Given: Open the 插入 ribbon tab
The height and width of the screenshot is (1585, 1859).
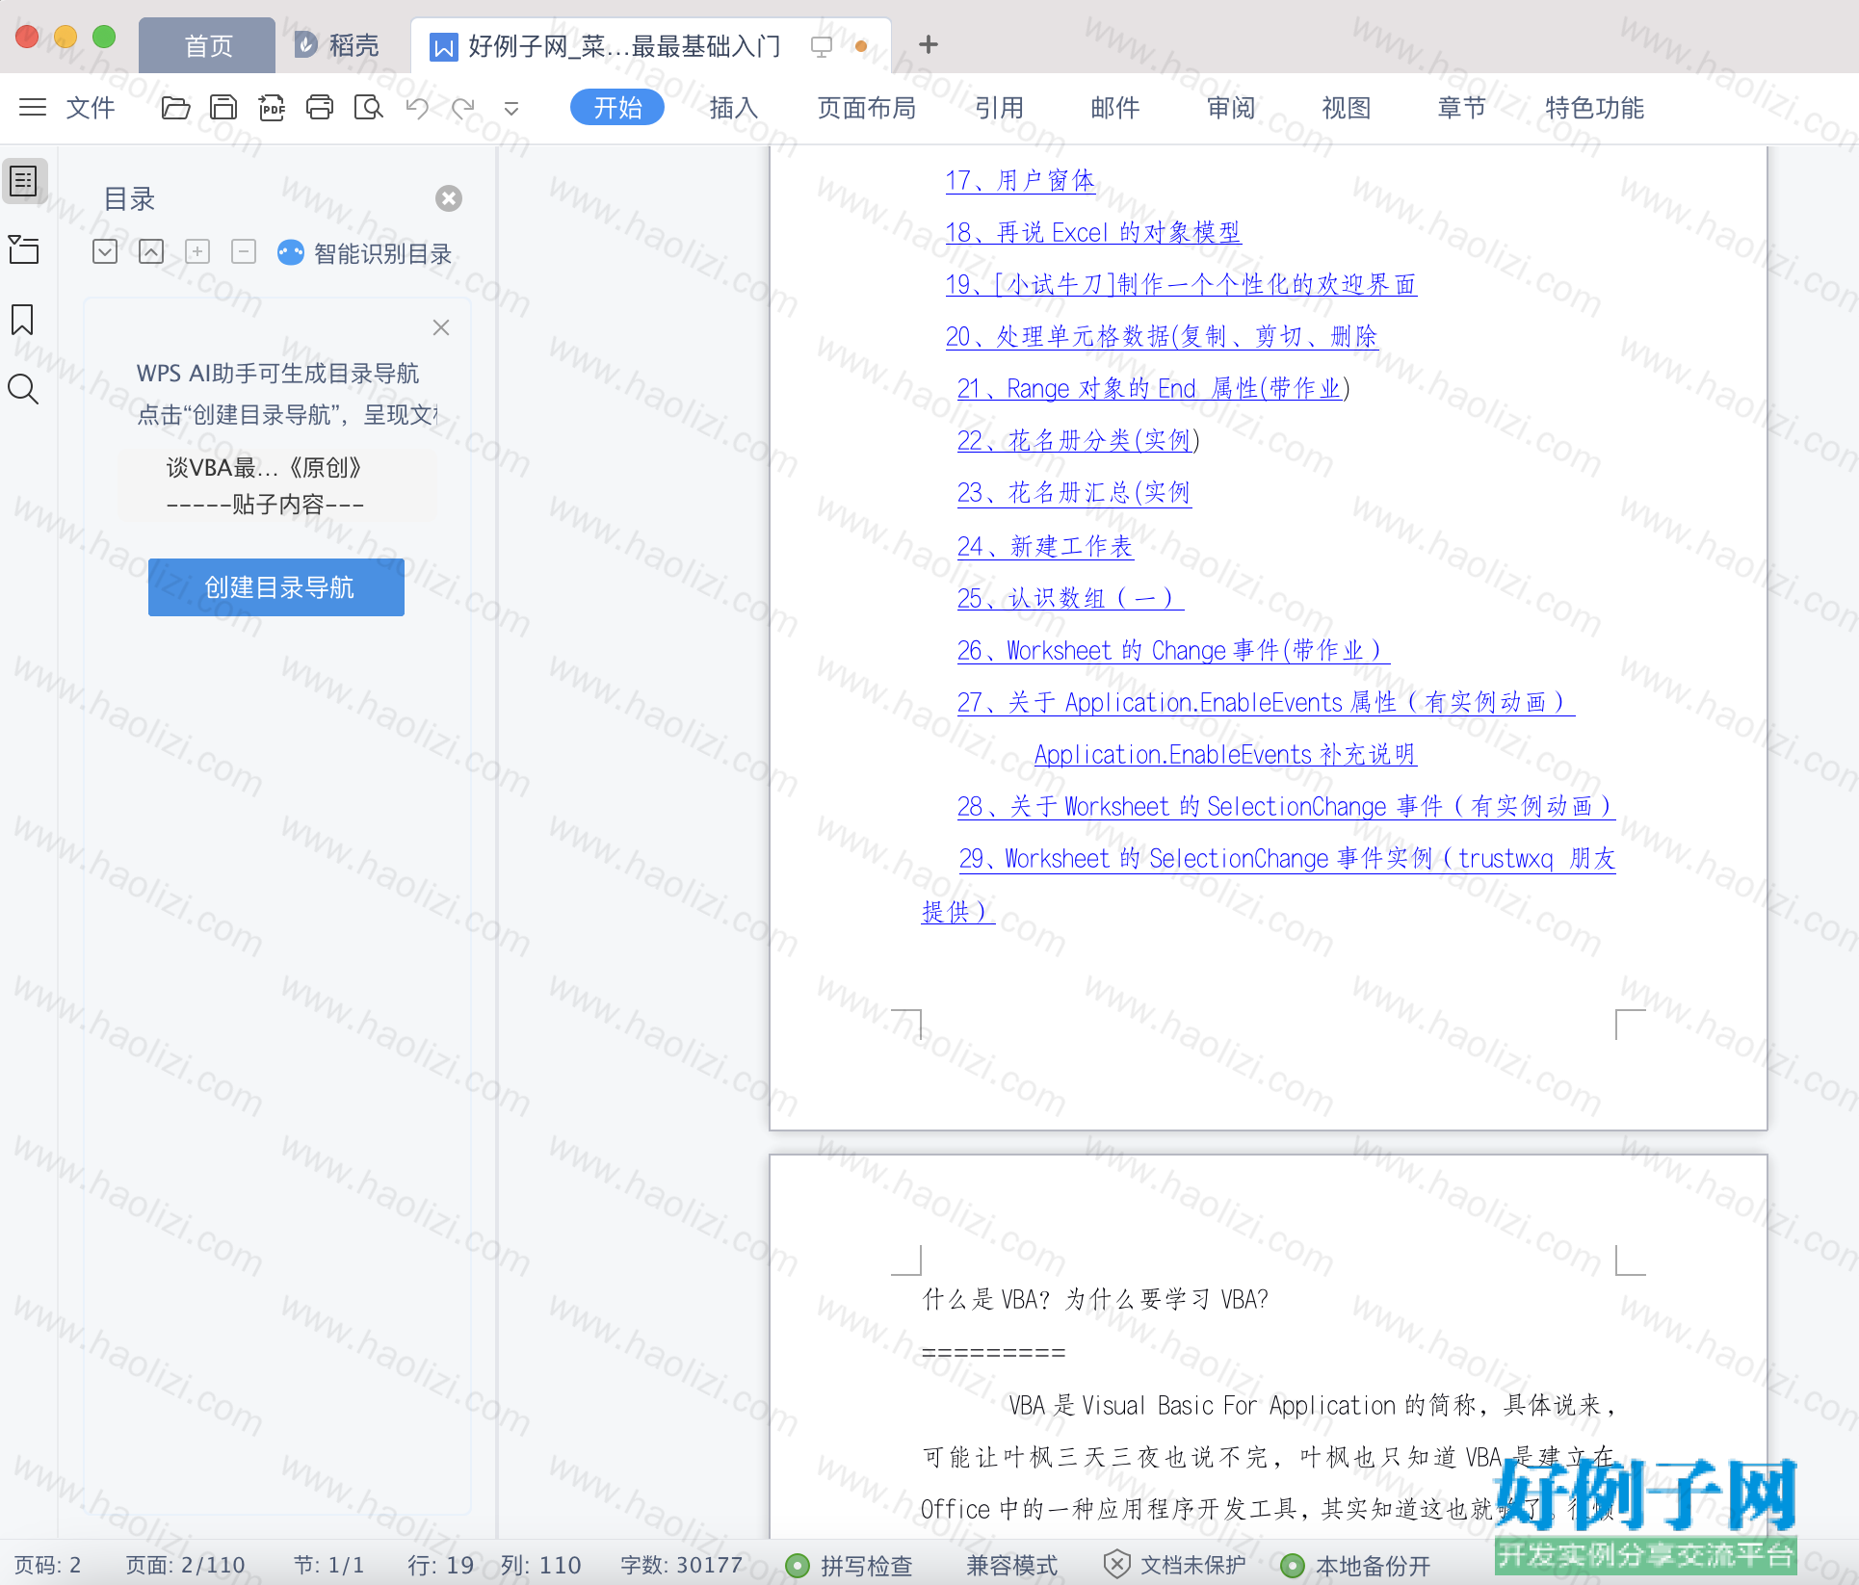Looking at the screenshot, I should pos(734,107).
